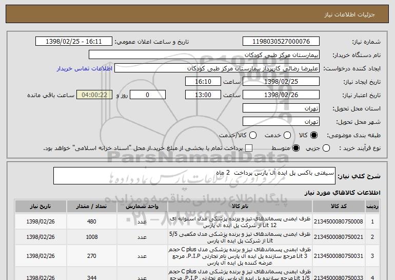Click quantity 1008 in row 2
Viewport: 395px width, 280px height.
click(x=92, y=237)
